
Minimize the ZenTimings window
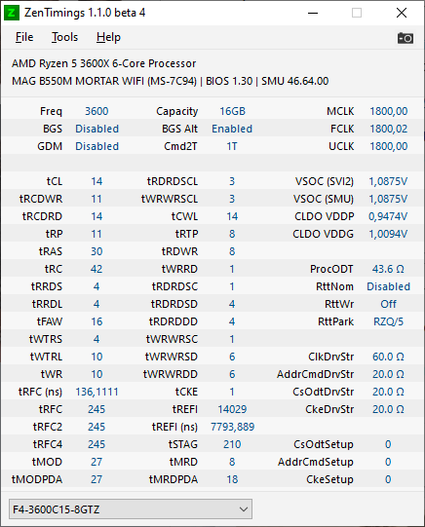(313, 13)
